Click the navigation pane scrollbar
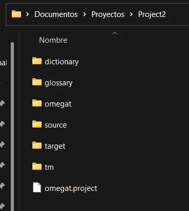 coord(12,127)
